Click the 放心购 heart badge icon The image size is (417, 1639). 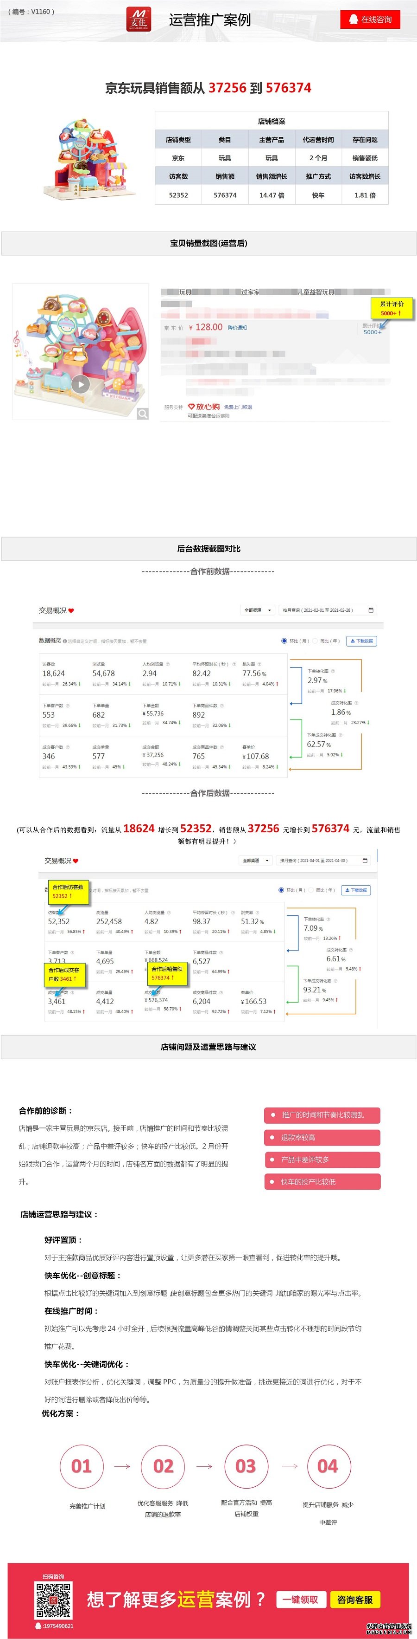(x=191, y=407)
